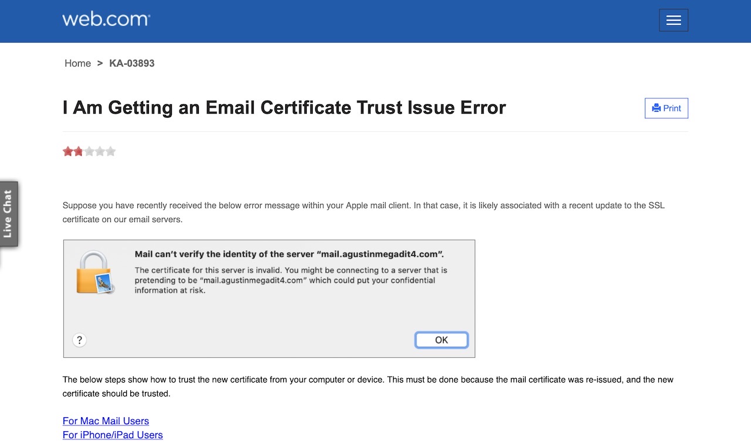Click the Print button
The width and height of the screenshot is (751, 447).
(x=666, y=108)
